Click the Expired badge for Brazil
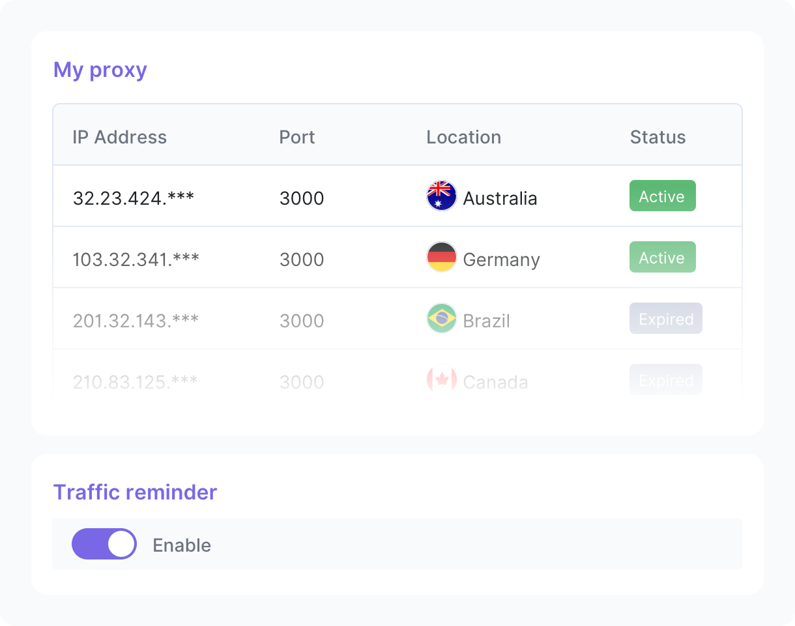The height and width of the screenshot is (626, 795). coord(665,319)
